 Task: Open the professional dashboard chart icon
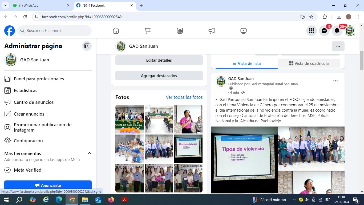[180, 31]
